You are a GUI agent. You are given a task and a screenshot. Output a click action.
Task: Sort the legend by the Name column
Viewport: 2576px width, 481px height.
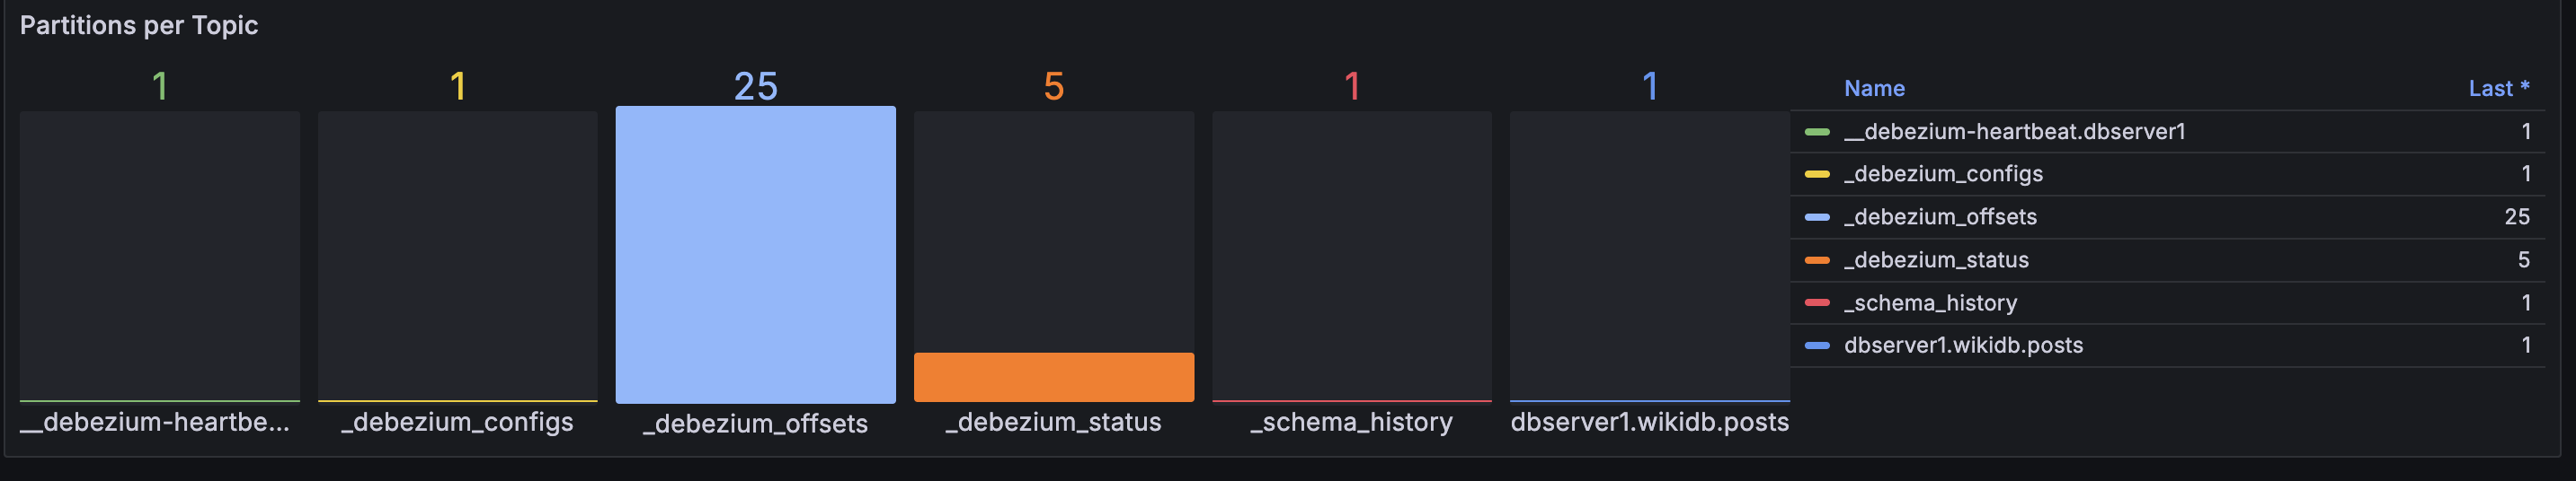pyautogui.click(x=1873, y=89)
